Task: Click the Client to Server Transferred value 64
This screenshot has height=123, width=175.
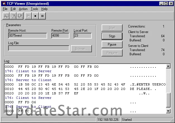Action: tap(163, 36)
